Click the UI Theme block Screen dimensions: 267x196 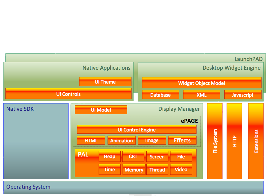[x=105, y=82]
